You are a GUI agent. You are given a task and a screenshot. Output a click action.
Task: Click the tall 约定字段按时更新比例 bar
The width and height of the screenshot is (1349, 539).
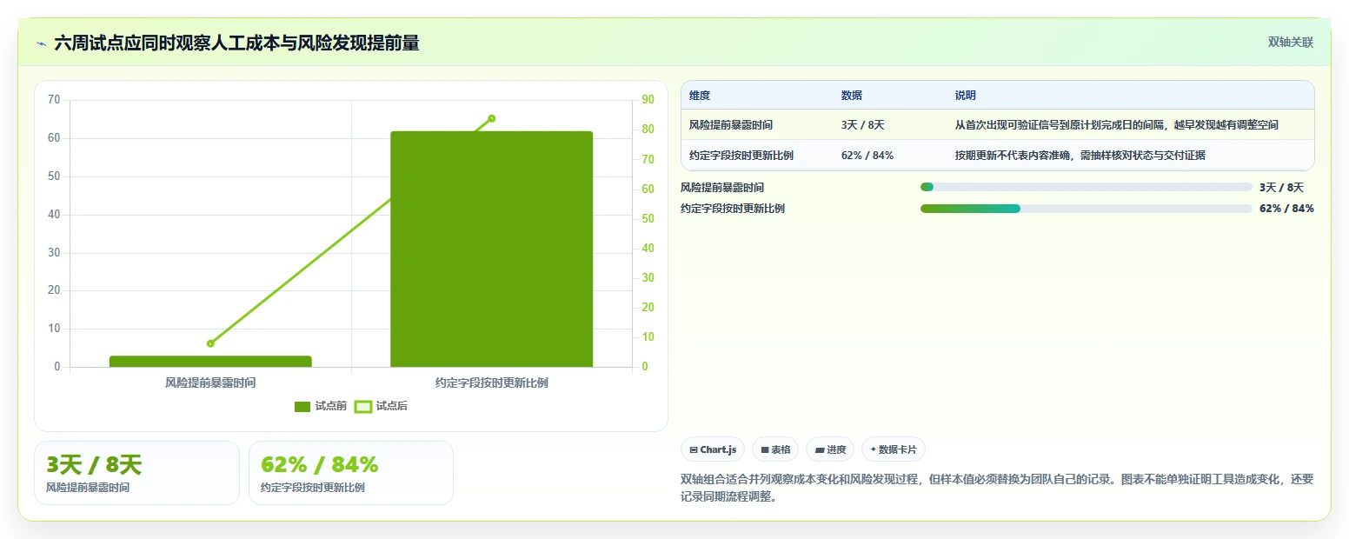(491, 250)
